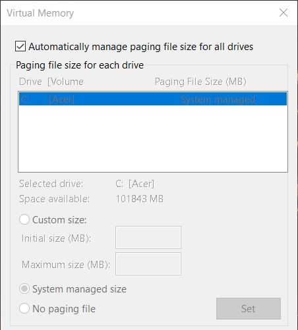The width and height of the screenshot is (298, 330).
Task: Select the Custom size radio button
Action: [x=24, y=219]
